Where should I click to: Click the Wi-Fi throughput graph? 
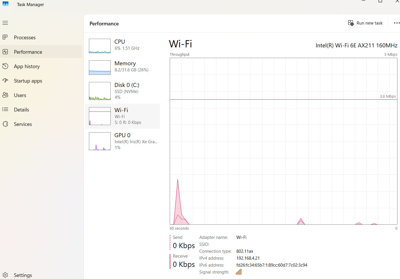283,141
